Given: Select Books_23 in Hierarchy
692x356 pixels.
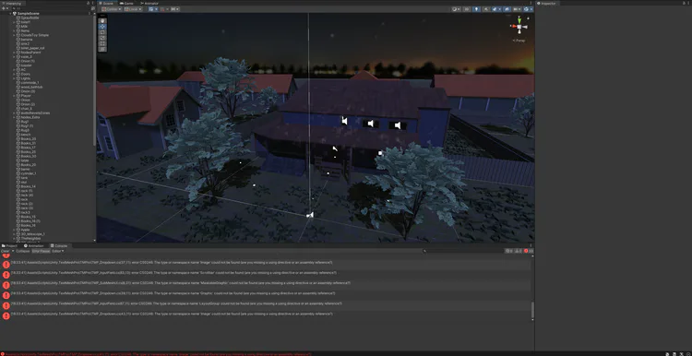Looking at the screenshot, I should click(28, 139).
